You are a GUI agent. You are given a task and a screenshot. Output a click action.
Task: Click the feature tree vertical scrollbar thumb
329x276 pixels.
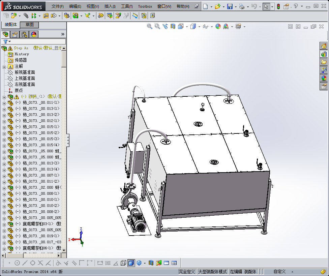pyautogui.click(x=64, y=59)
